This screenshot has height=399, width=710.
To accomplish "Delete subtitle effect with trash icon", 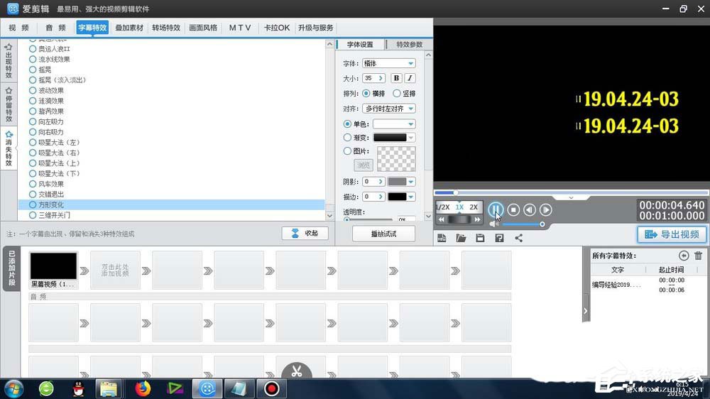I will click(698, 256).
